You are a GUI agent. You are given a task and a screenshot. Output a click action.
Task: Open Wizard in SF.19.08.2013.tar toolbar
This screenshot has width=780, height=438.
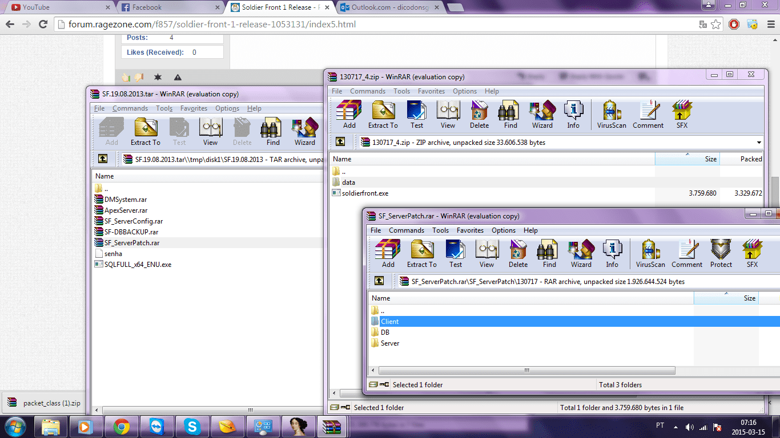pos(305,132)
